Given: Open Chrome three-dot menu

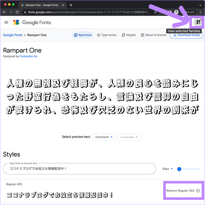Looking at the screenshot, I should tap(200, 12).
